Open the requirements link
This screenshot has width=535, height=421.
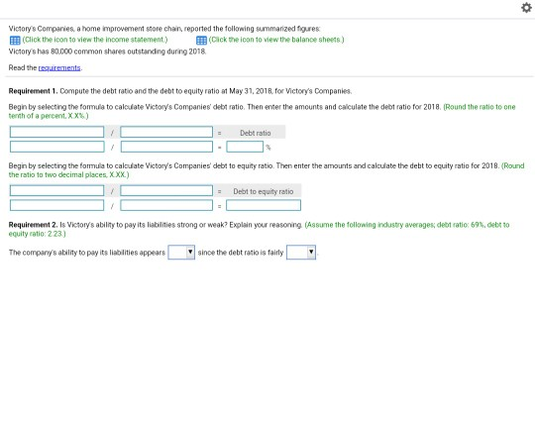click(59, 68)
